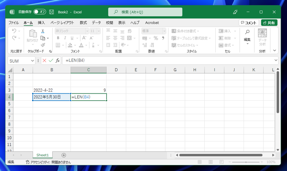
Task: Click the align left icon
Action: coord(108,38)
